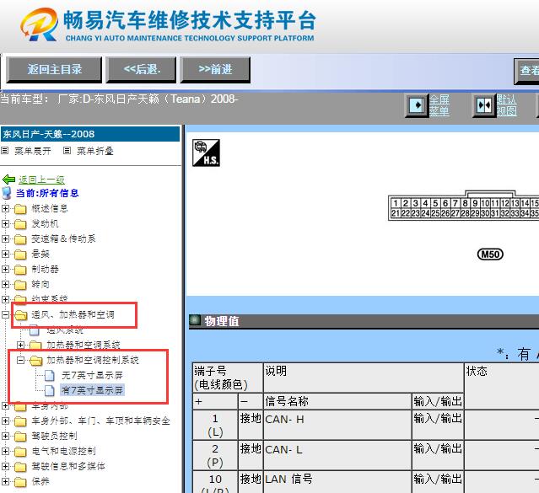The height and width of the screenshot is (493, 539).
Task: Click the 全屏菜单 fullscreen arrow icon
Action: 417,105
